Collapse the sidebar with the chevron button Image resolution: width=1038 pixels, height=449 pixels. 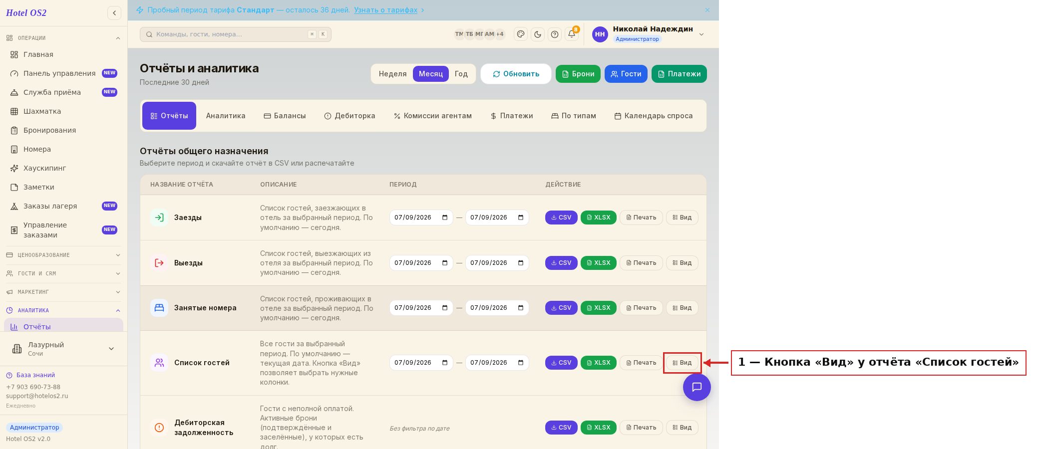point(114,13)
